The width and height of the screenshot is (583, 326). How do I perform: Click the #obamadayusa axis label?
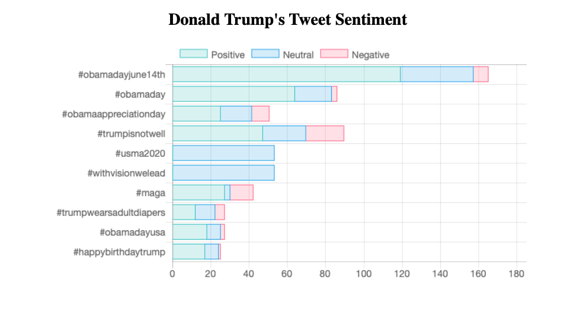click(132, 232)
